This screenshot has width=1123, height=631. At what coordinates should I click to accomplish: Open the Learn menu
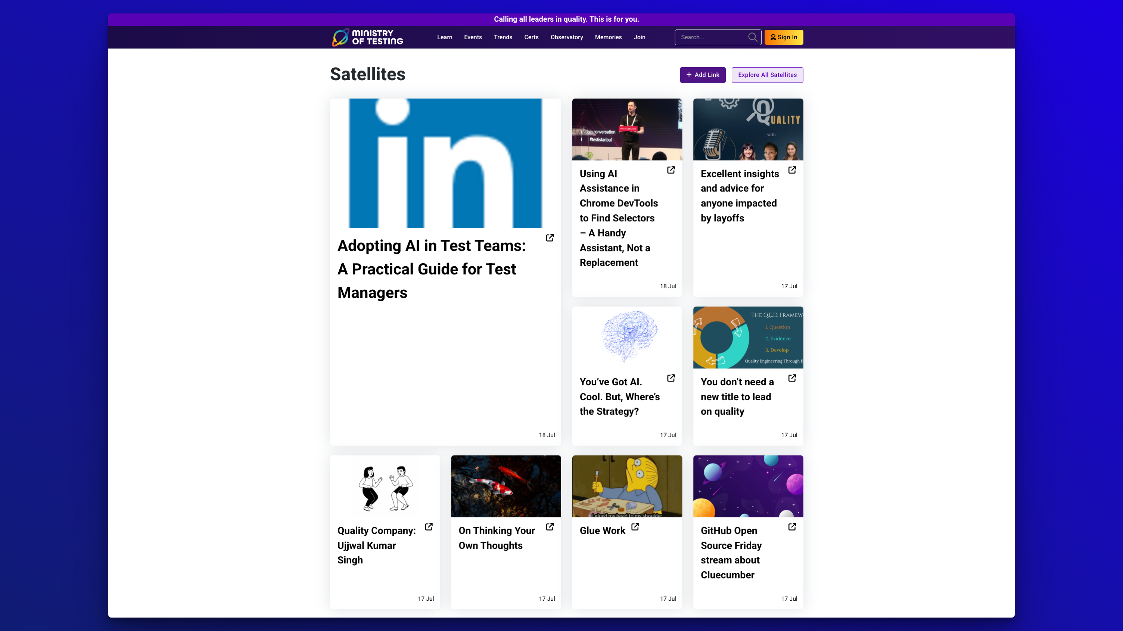445,37
